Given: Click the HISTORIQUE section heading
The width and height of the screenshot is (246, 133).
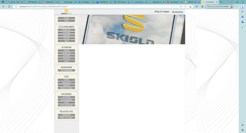Looking at the screenshot, I should (66, 94).
